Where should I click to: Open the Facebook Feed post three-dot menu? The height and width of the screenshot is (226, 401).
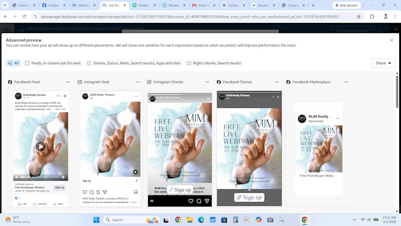[x=58, y=96]
